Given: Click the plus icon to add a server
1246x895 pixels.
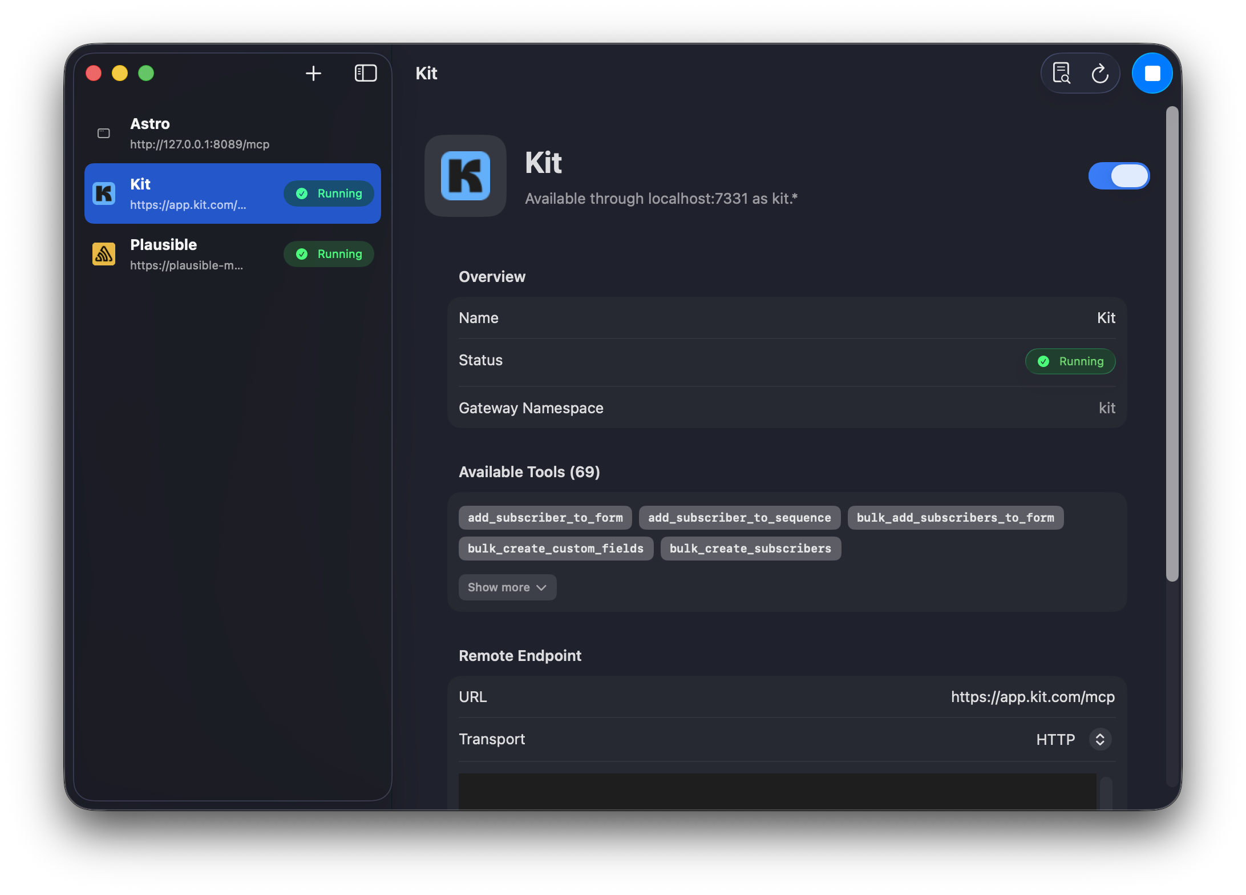Looking at the screenshot, I should [x=313, y=73].
